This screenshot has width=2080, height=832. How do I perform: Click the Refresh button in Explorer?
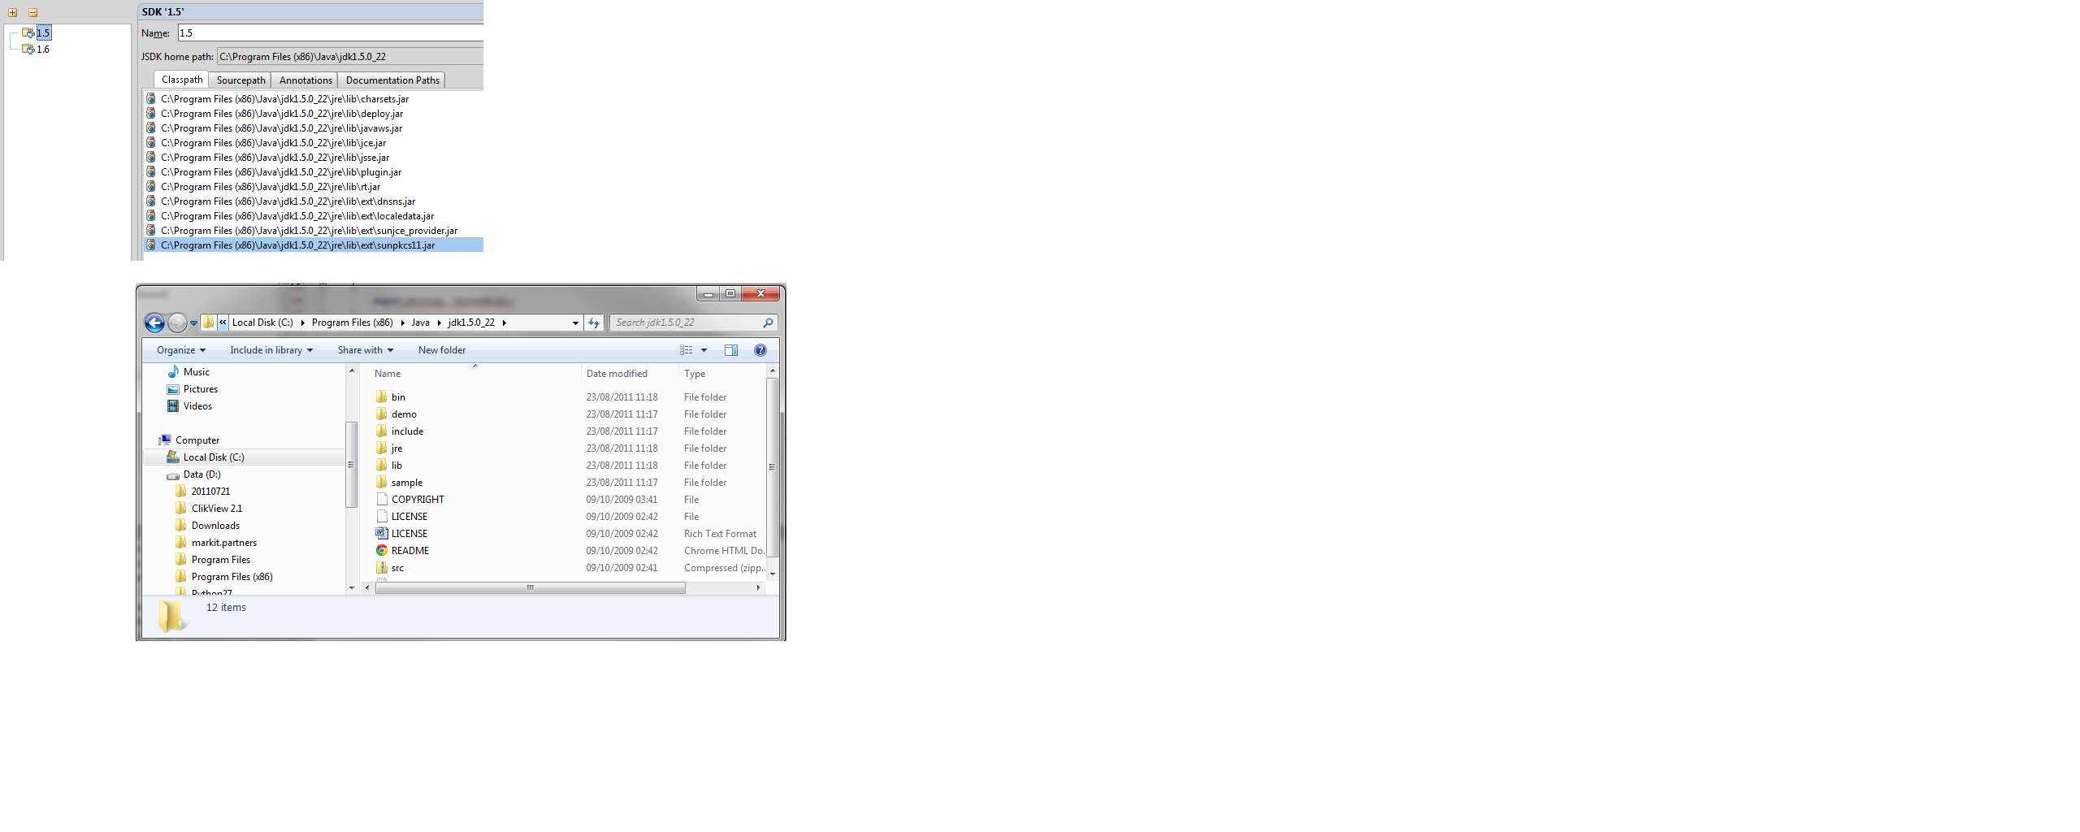click(x=594, y=323)
